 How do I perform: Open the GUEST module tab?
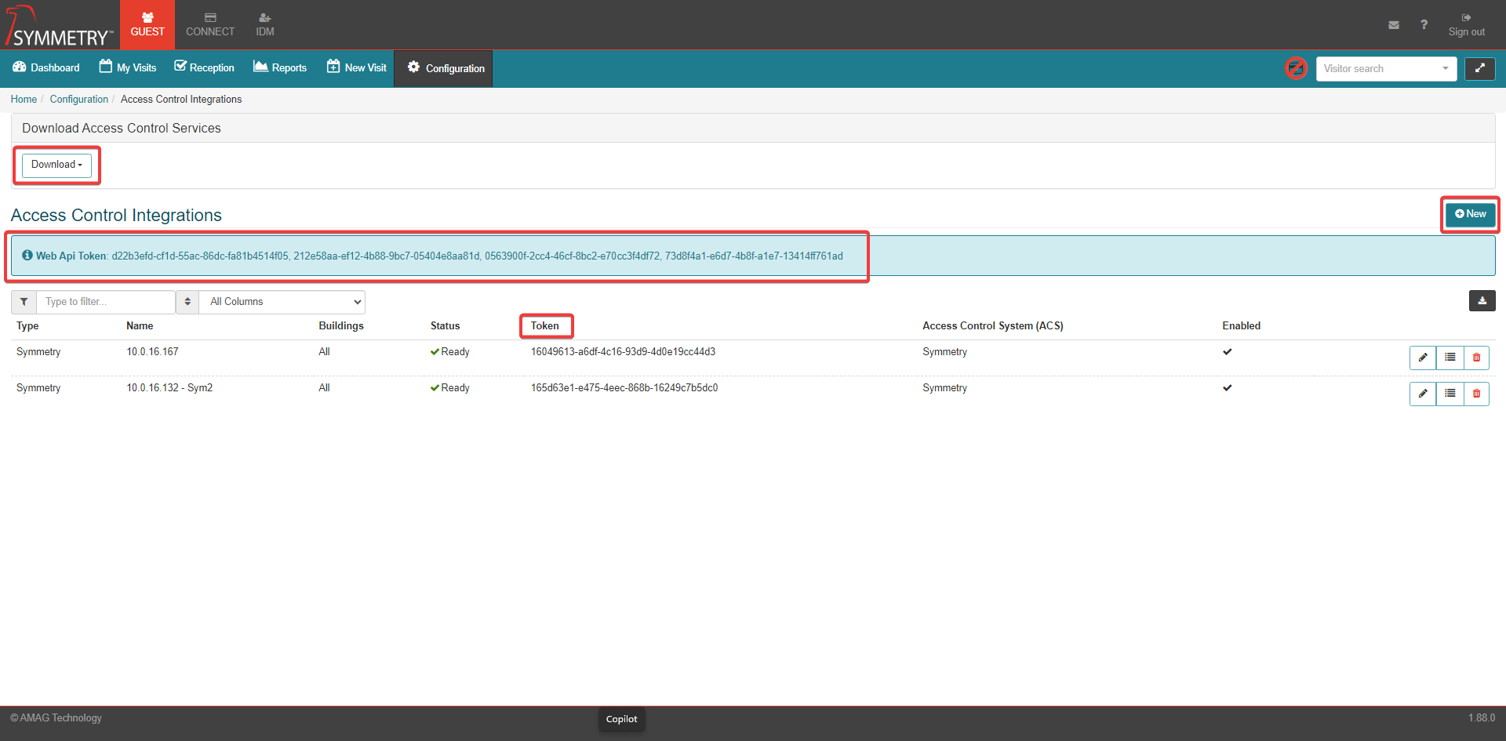147,25
